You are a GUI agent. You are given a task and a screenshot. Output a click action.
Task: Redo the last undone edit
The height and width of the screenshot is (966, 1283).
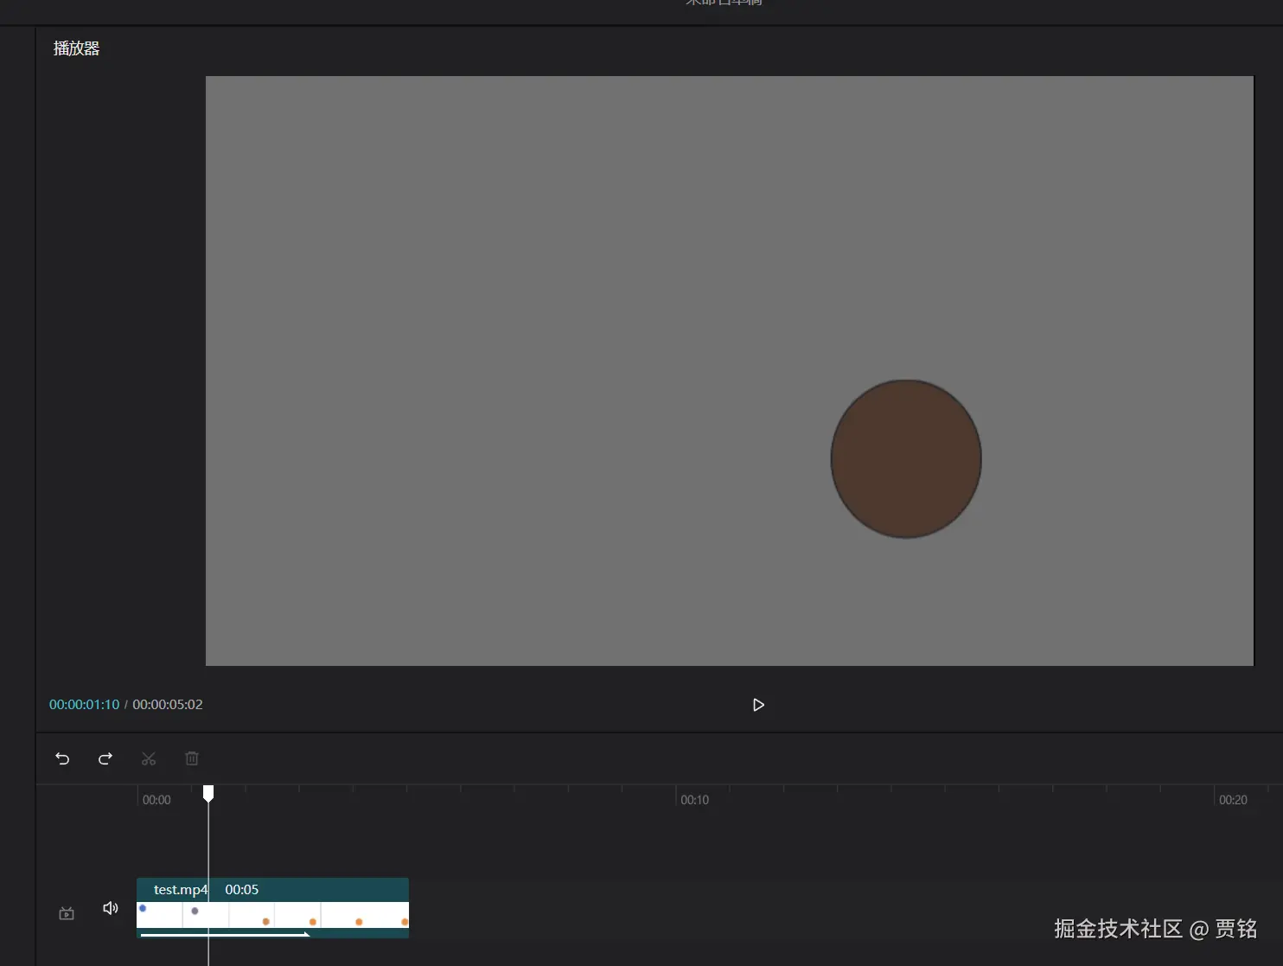coord(105,758)
